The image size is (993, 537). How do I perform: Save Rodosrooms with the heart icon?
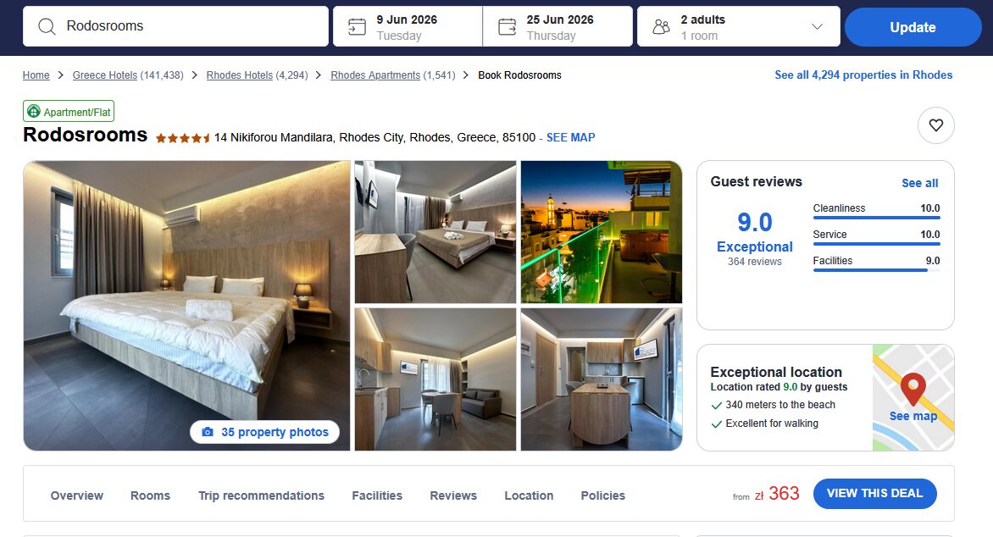tap(936, 125)
